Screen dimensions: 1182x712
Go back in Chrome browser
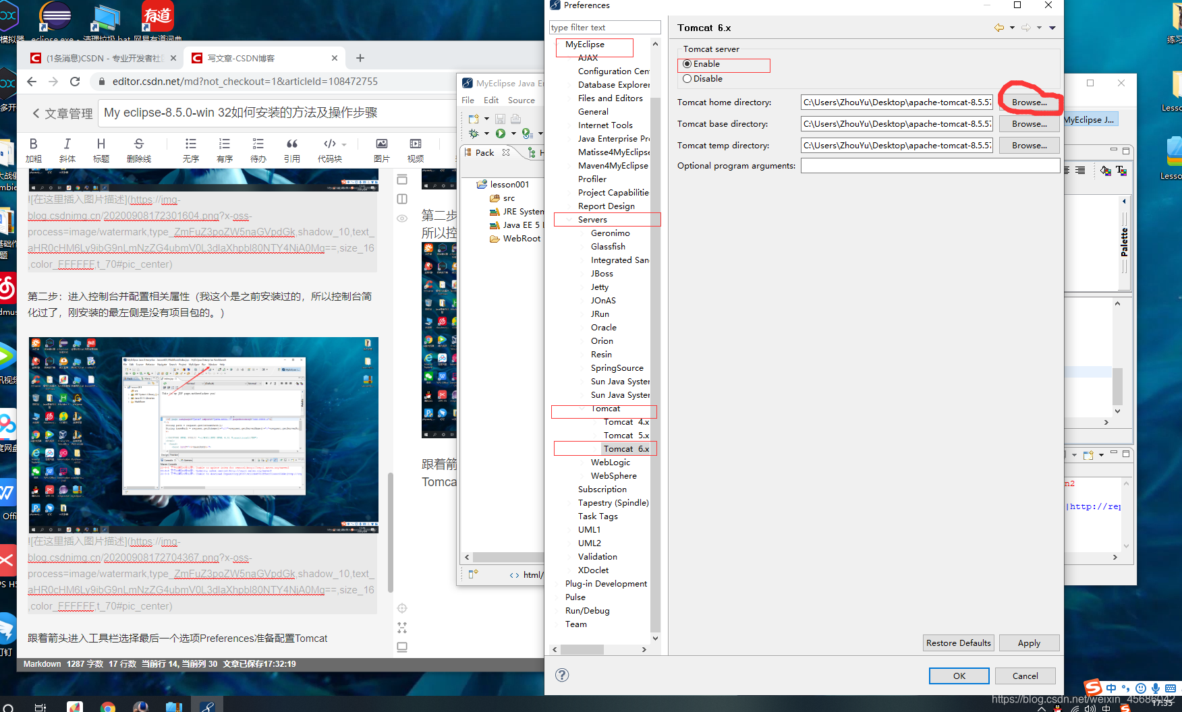pos(32,82)
